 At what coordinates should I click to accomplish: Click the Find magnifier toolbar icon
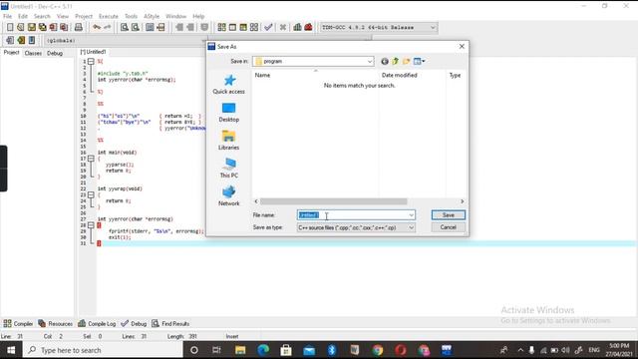125,27
